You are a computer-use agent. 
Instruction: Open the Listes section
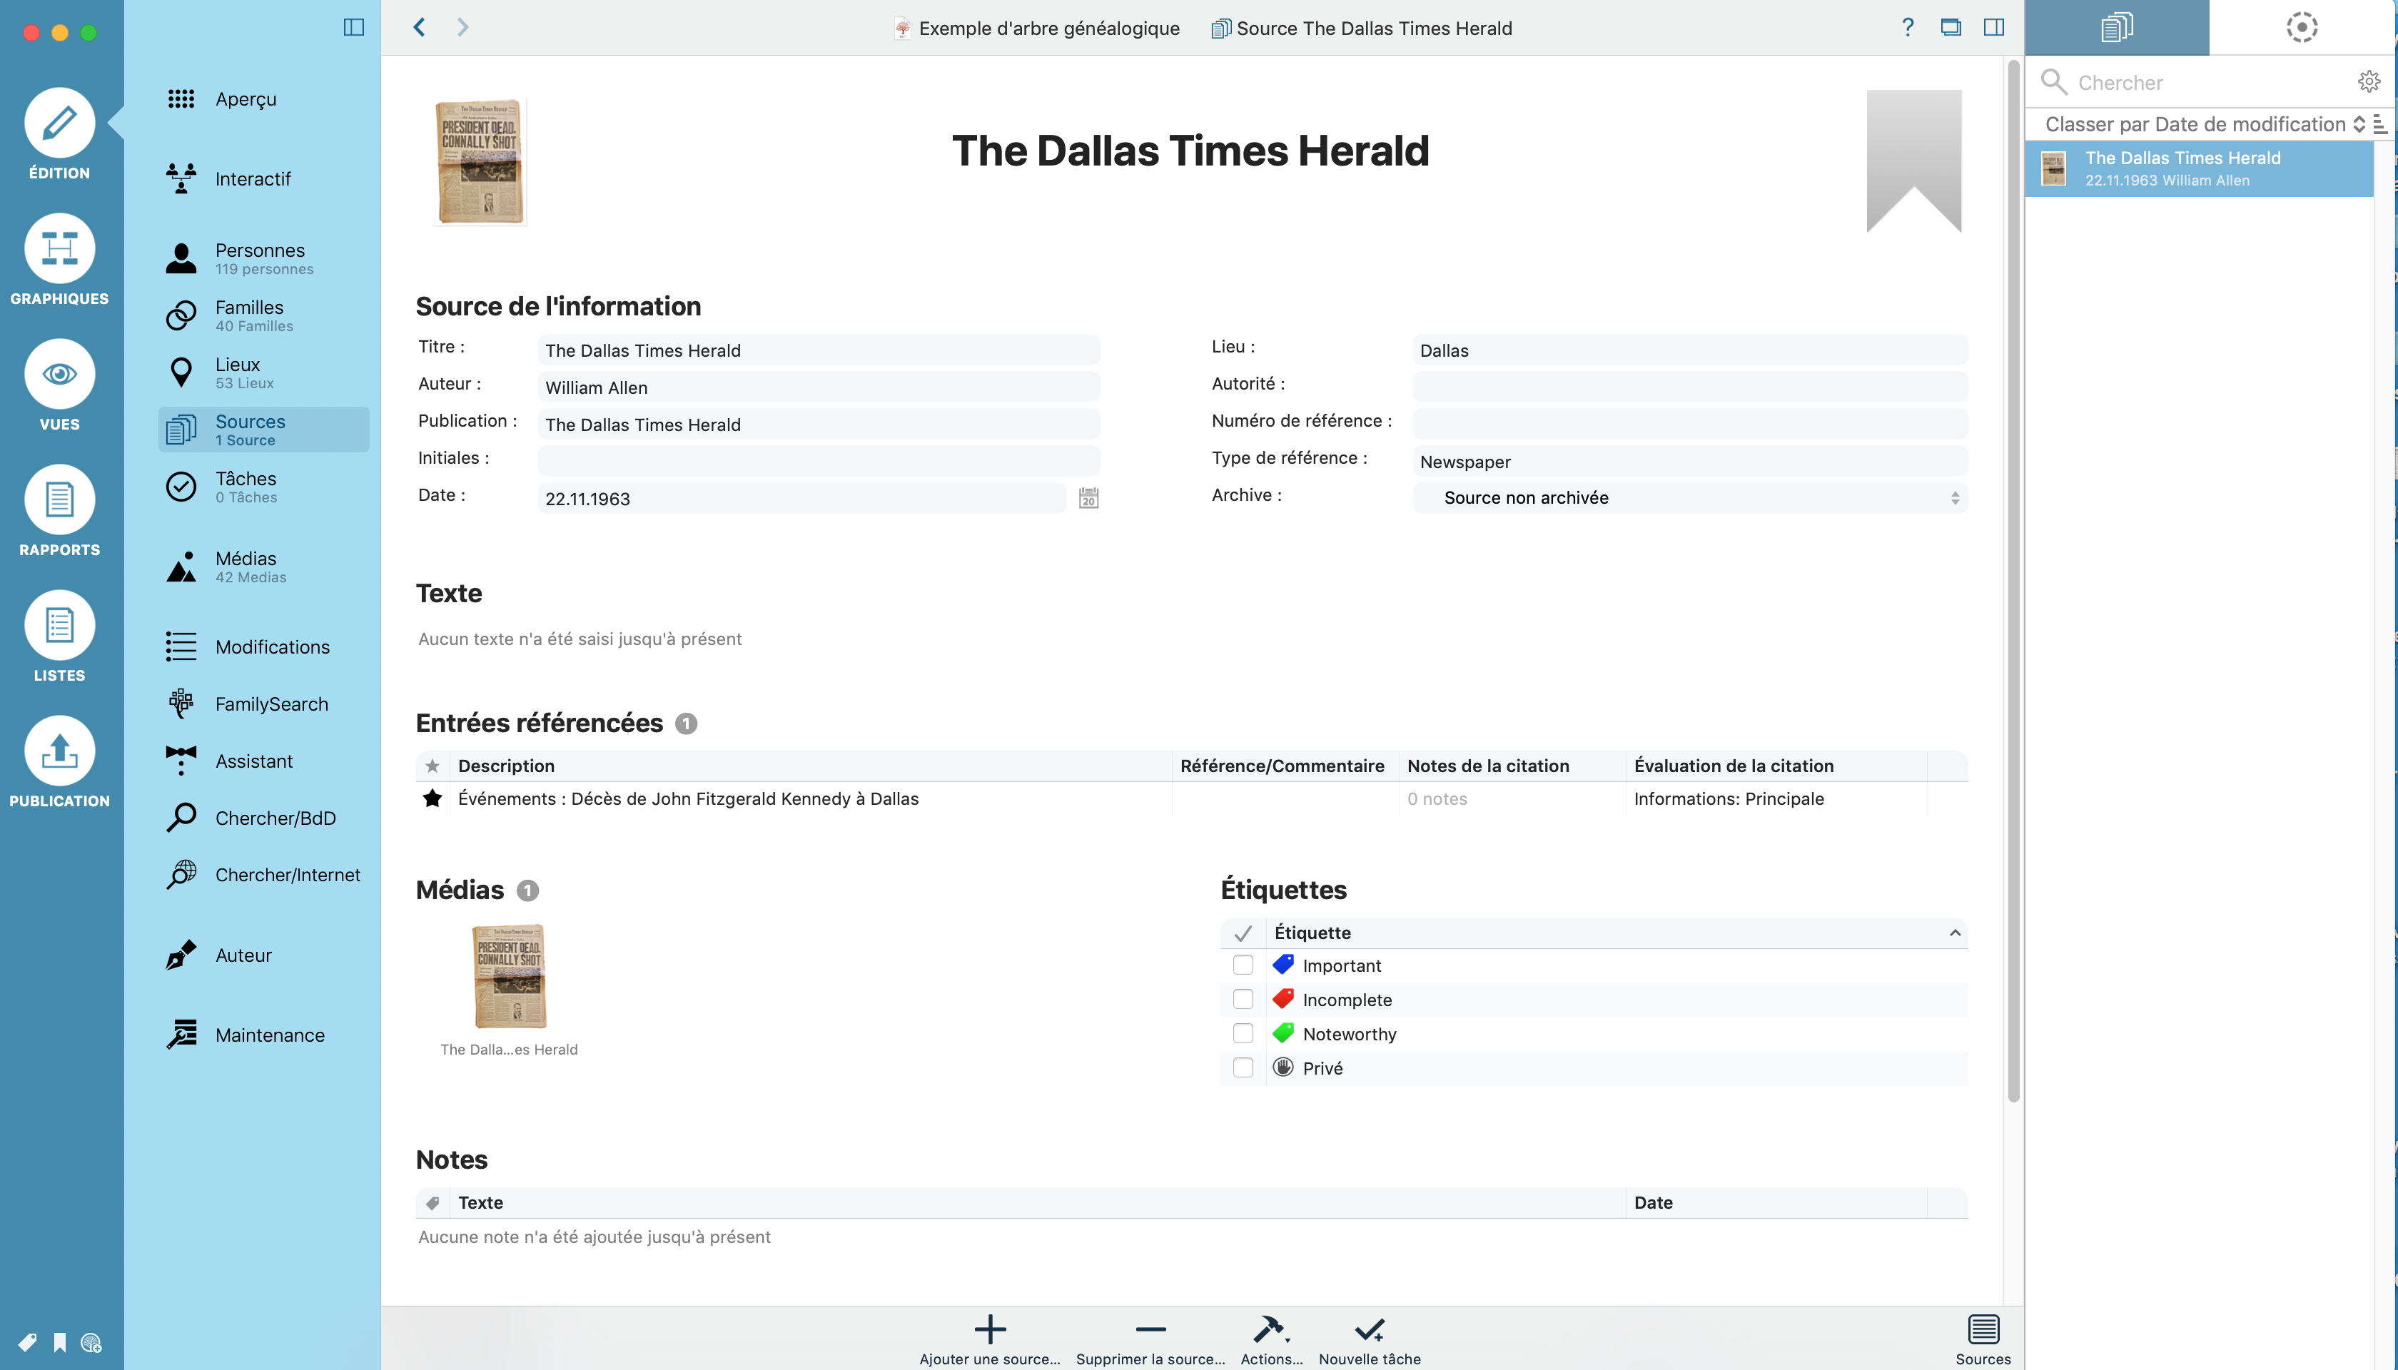click(x=59, y=637)
